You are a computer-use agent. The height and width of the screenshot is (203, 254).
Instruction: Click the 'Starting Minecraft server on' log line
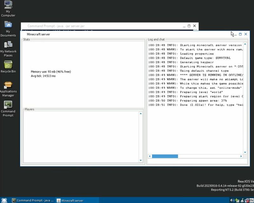click(196, 67)
